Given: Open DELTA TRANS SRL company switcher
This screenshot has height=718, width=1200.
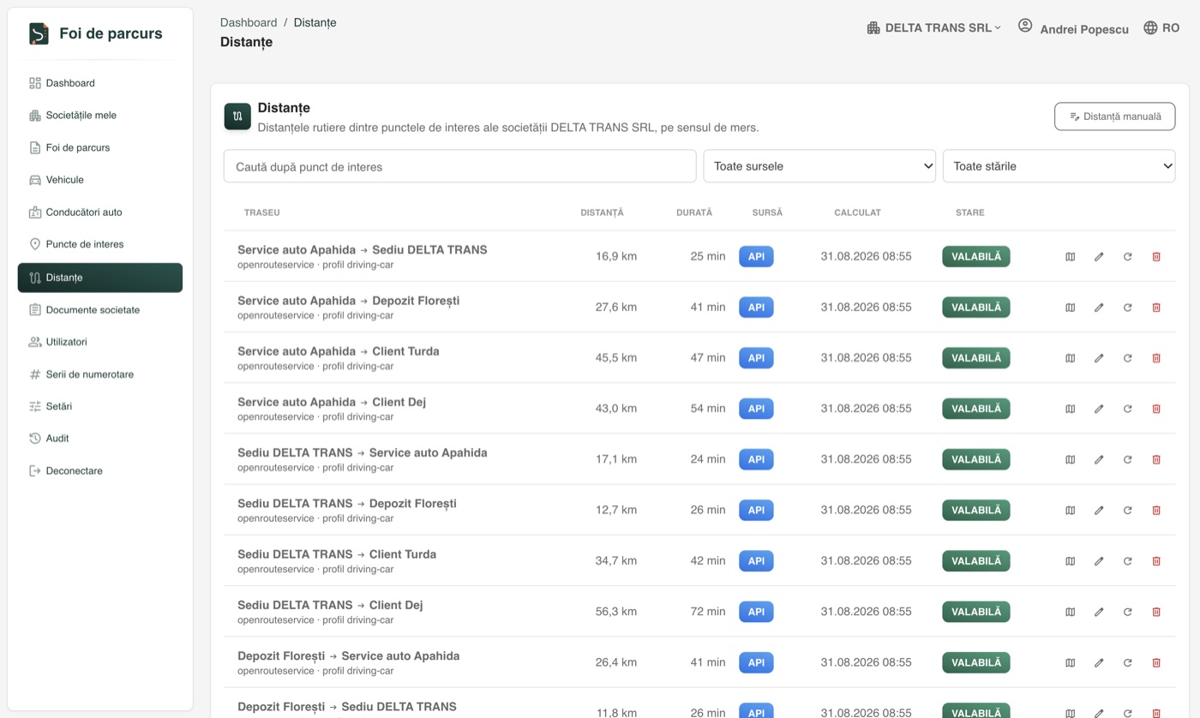Looking at the screenshot, I should click(933, 28).
